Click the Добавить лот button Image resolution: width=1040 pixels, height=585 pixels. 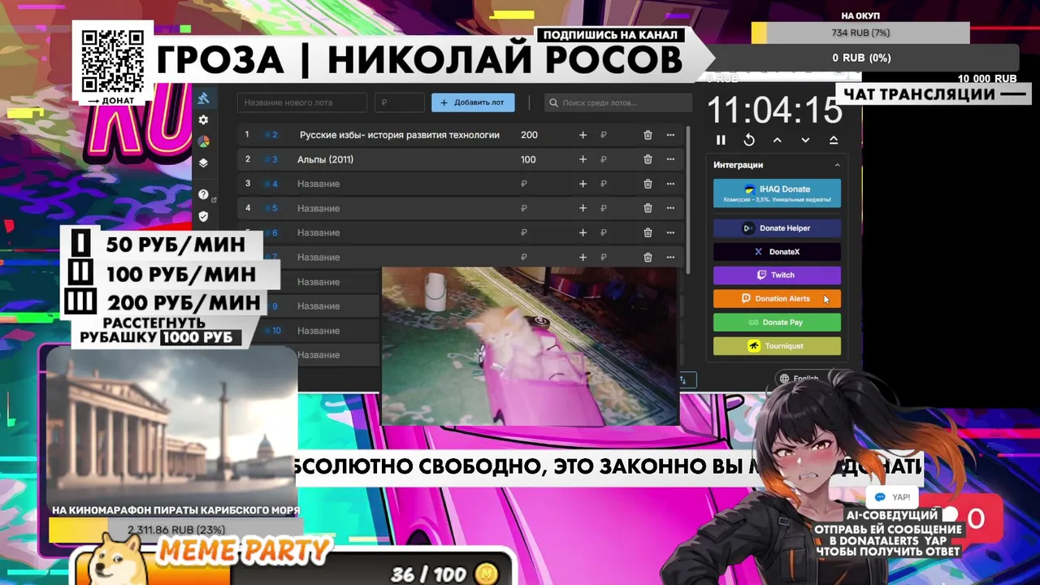tap(474, 102)
